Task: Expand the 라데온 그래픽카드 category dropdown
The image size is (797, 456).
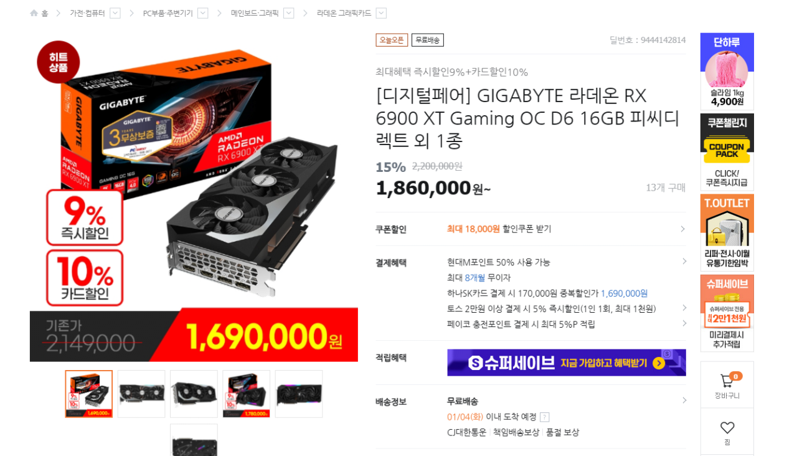Action: (x=381, y=13)
